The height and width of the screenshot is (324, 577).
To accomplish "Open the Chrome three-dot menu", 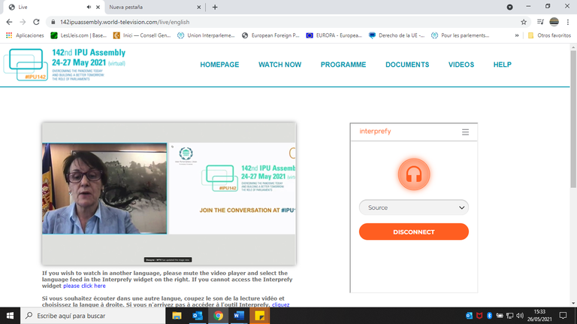I will 568,22.
